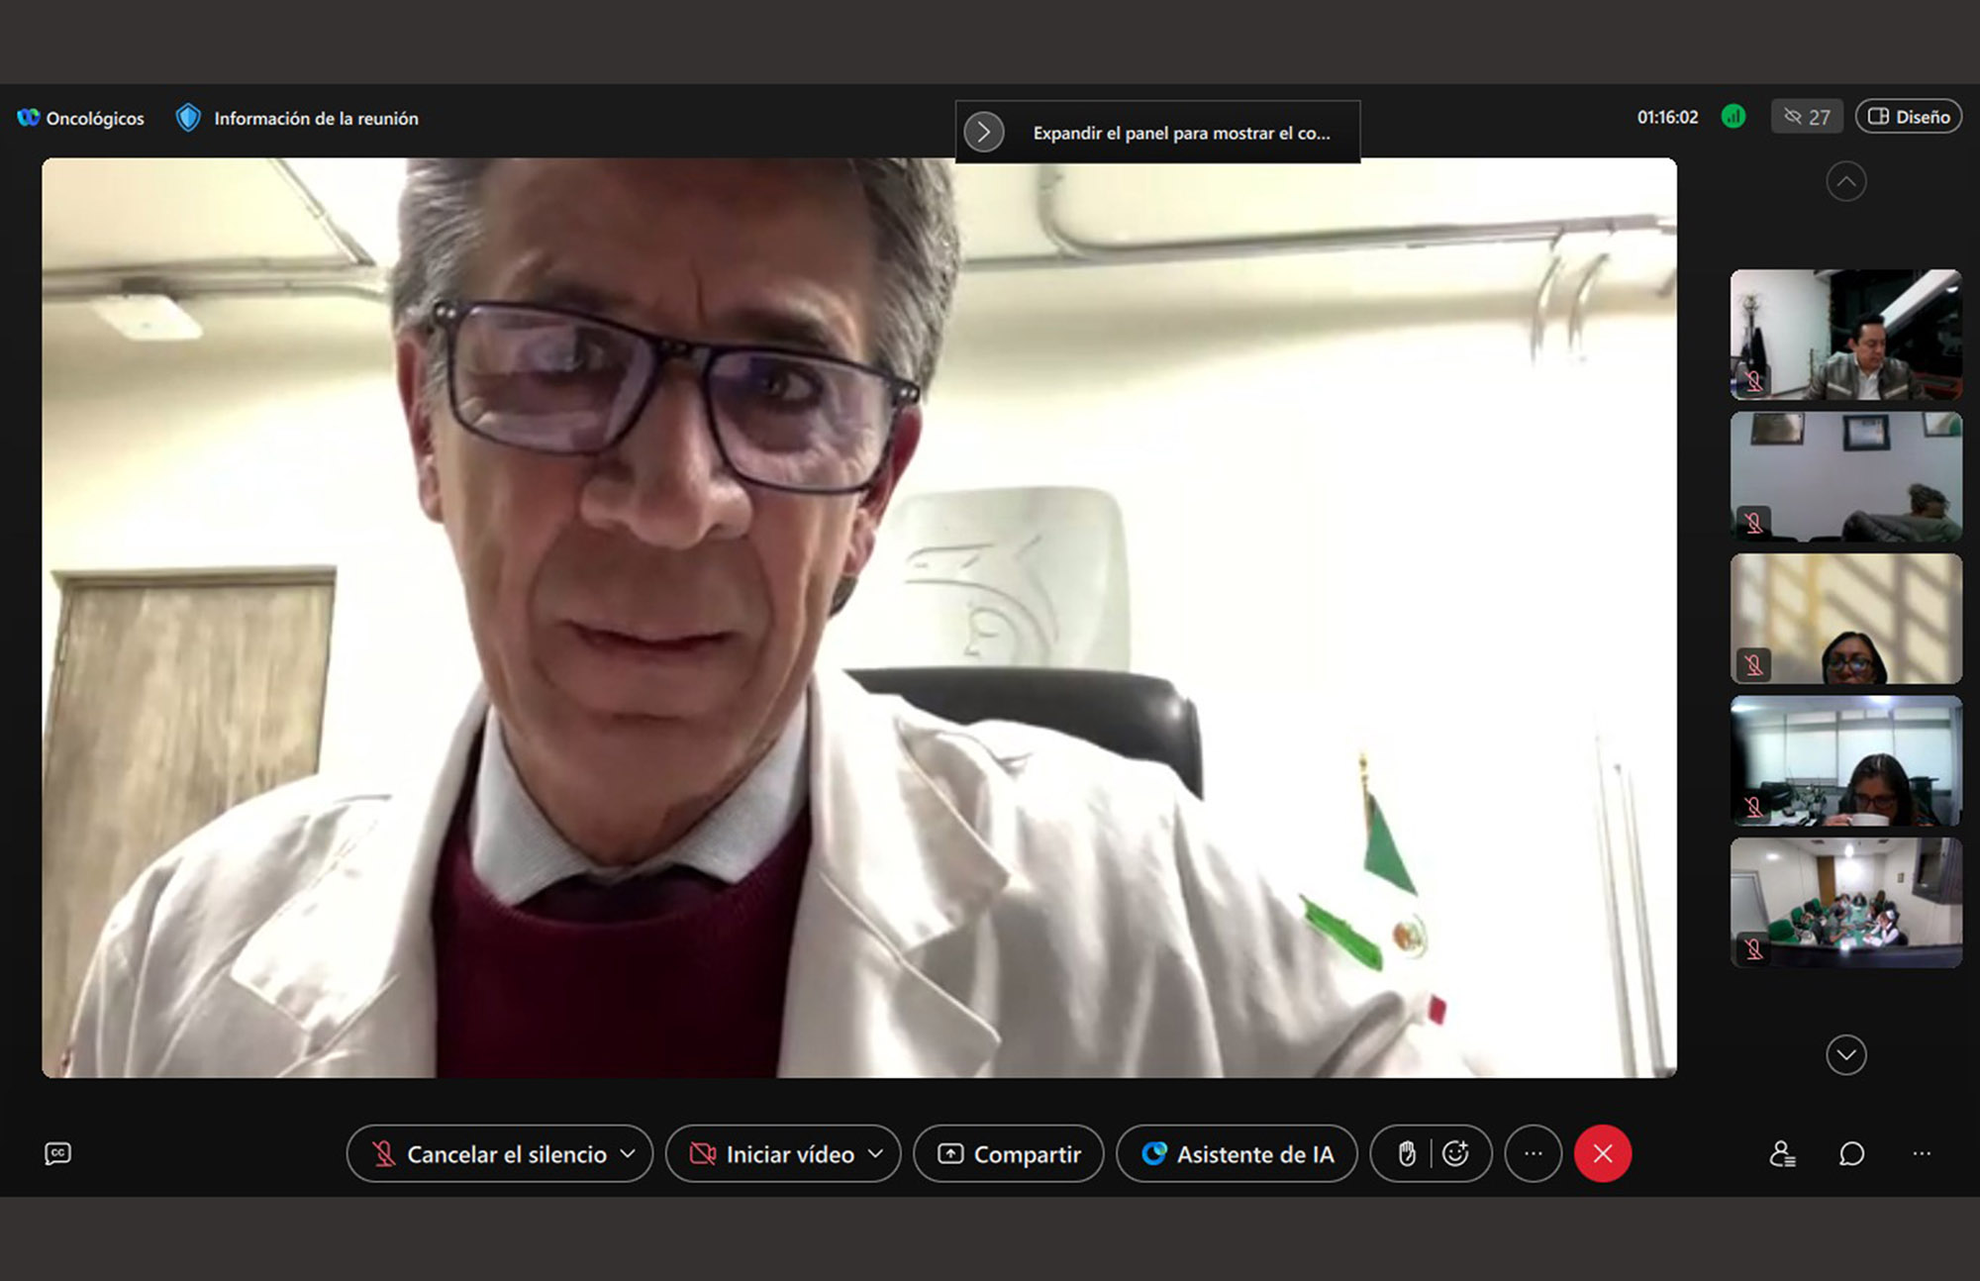Click the Compartir share button

[x=1009, y=1154]
